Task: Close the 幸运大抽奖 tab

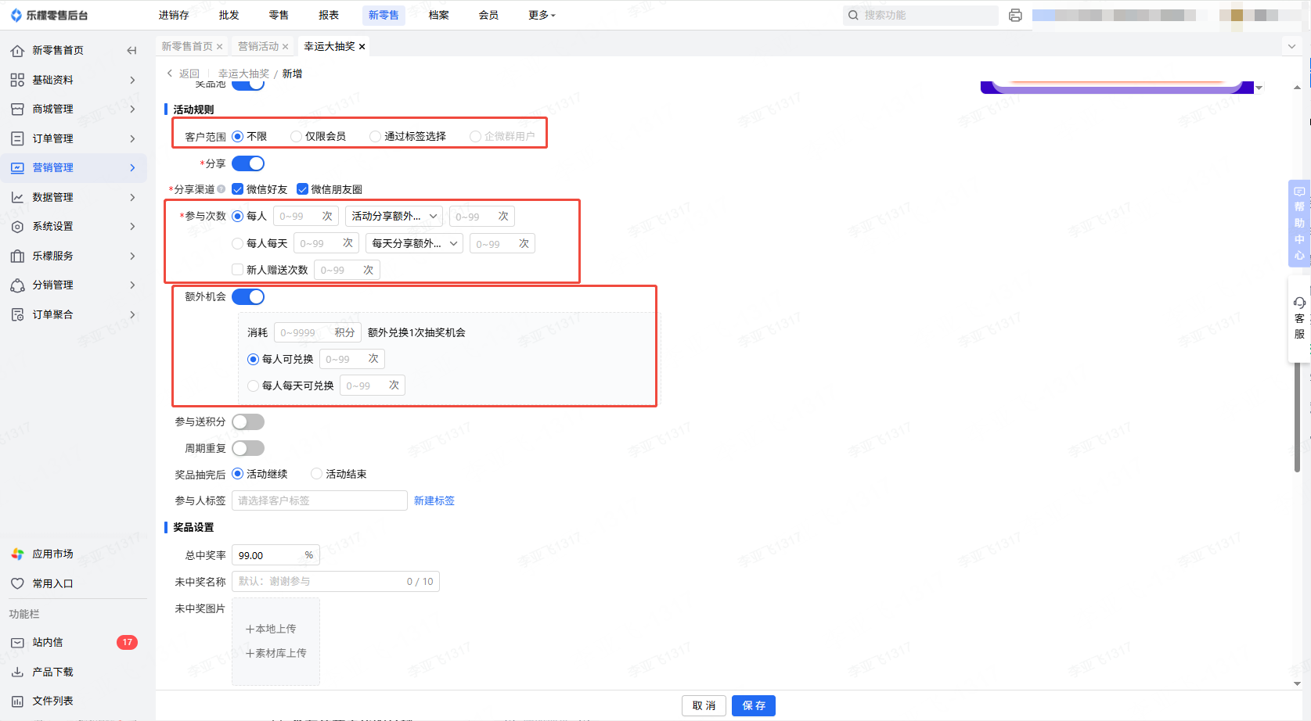Action: (362, 47)
